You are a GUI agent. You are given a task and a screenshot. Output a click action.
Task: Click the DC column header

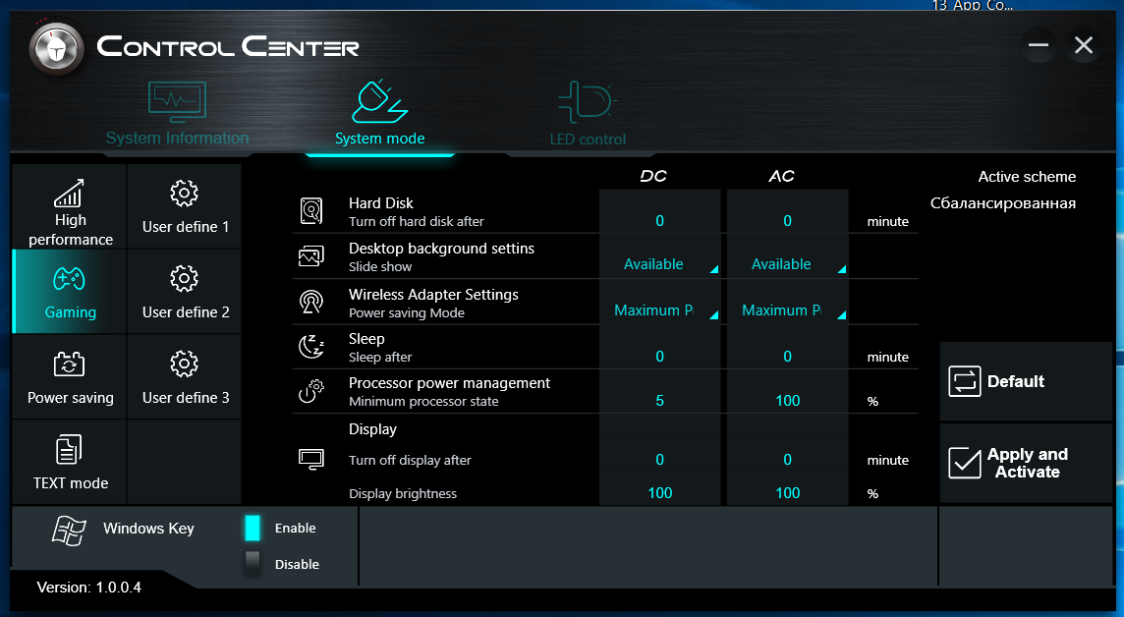coord(653,176)
